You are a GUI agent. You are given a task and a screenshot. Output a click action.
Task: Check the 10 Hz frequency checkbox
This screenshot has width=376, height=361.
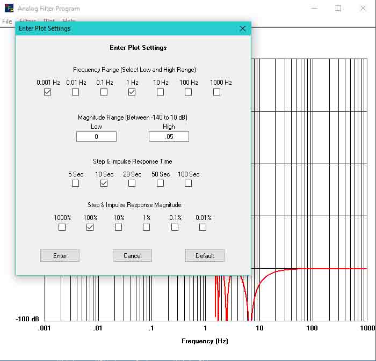pos(160,92)
